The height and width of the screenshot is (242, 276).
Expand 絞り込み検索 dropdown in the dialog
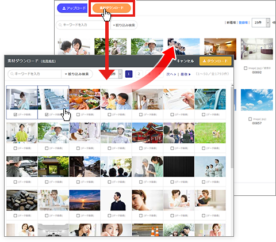pos(77,74)
